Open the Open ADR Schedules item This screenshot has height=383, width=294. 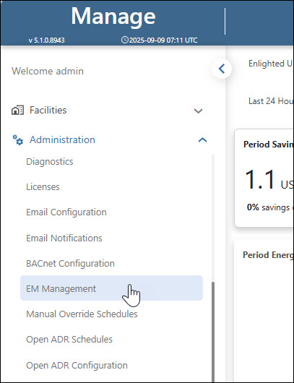pos(69,339)
